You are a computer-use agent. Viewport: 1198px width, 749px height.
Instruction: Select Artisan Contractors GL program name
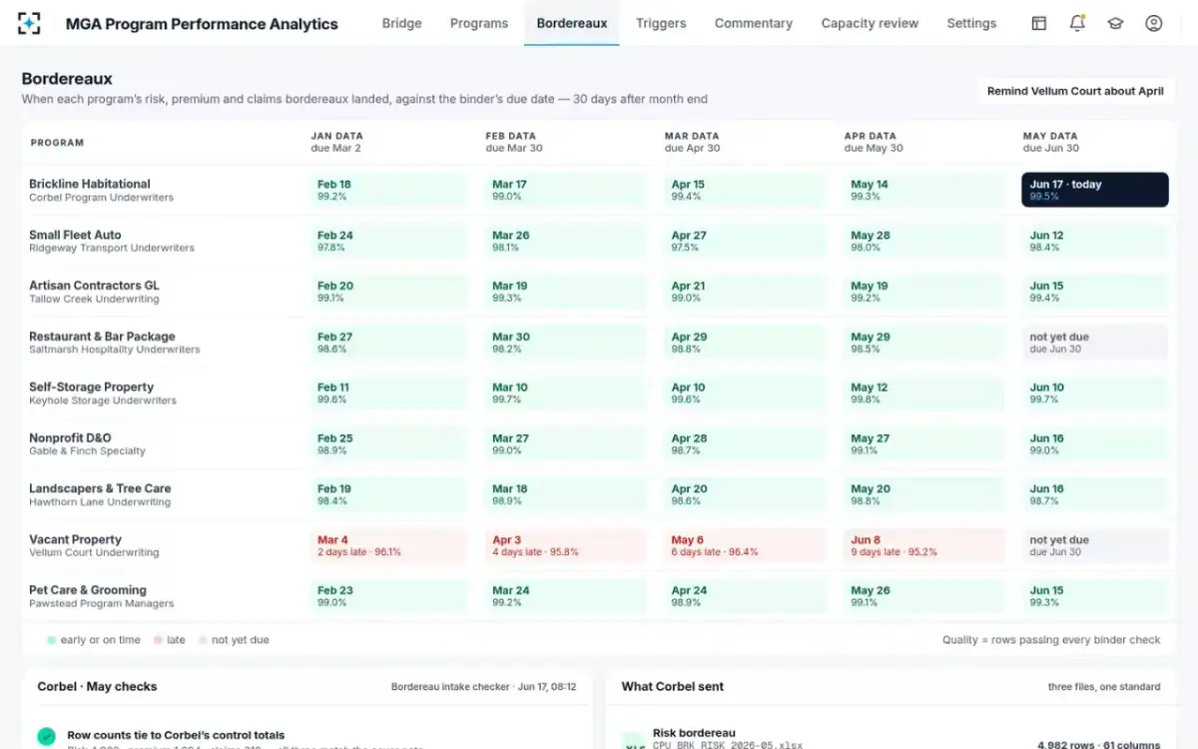(x=94, y=286)
